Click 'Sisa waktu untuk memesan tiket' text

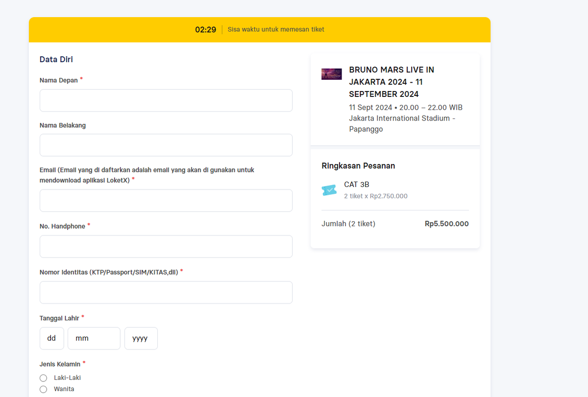coord(276,29)
